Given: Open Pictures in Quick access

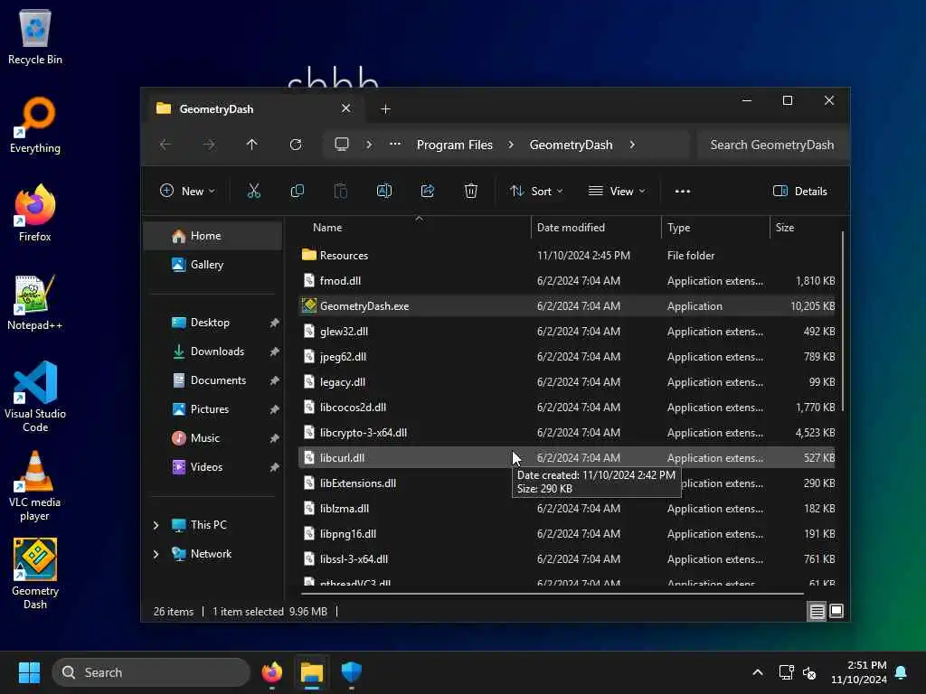Looking at the screenshot, I should (213, 409).
